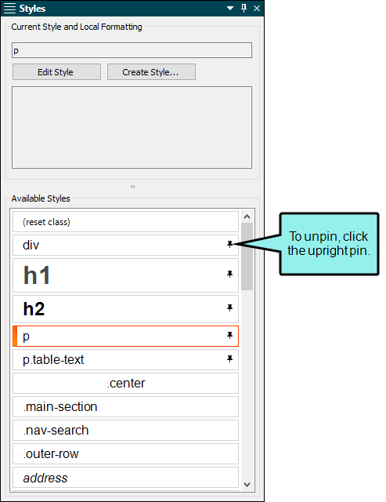Unpin the div style
Image resolution: width=386 pixels, height=502 pixels.
(229, 244)
